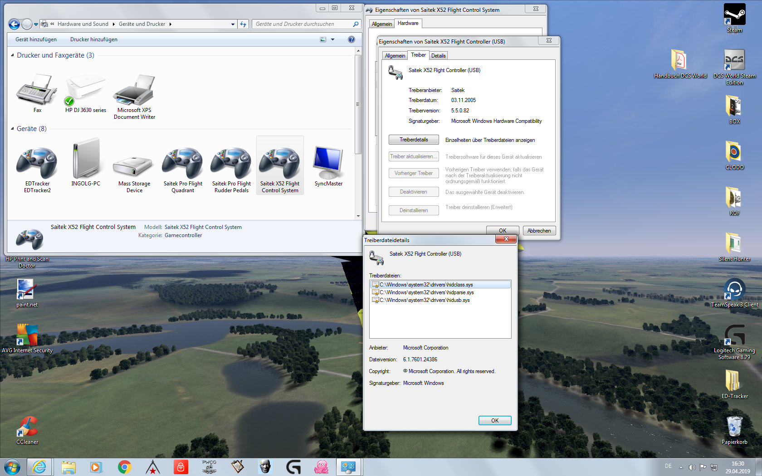Open the CLODO desktop folder
The width and height of the screenshot is (762, 476).
click(x=734, y=155)
